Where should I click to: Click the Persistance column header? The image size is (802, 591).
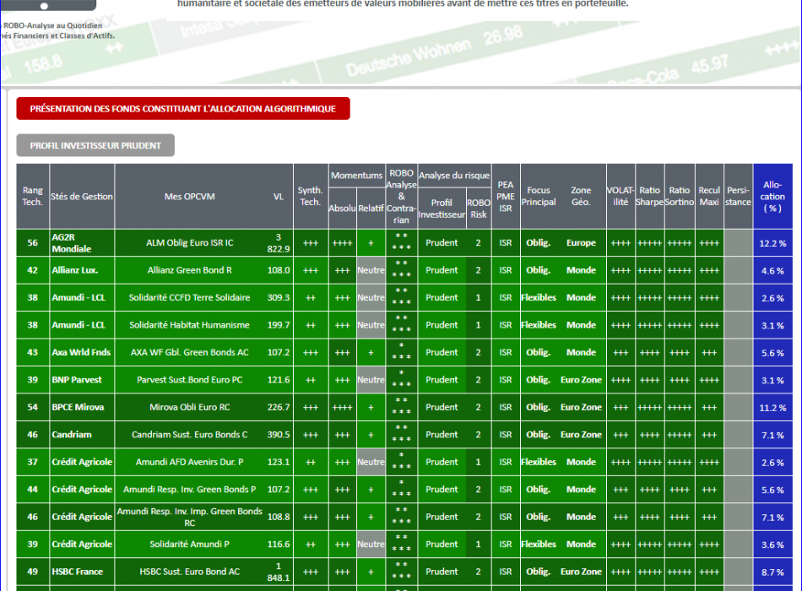tap(738, 197)
